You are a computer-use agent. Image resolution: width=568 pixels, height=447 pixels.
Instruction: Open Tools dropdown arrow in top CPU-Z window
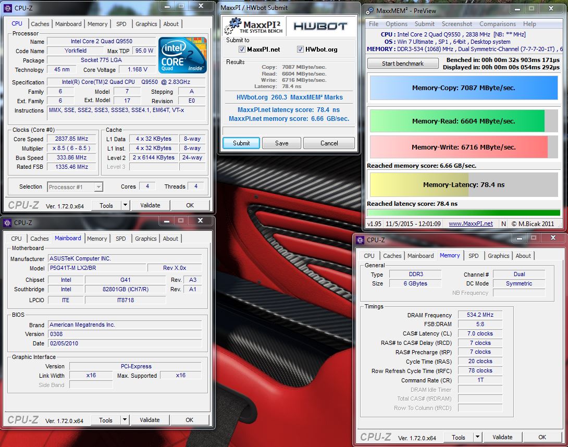click(125, 205)
